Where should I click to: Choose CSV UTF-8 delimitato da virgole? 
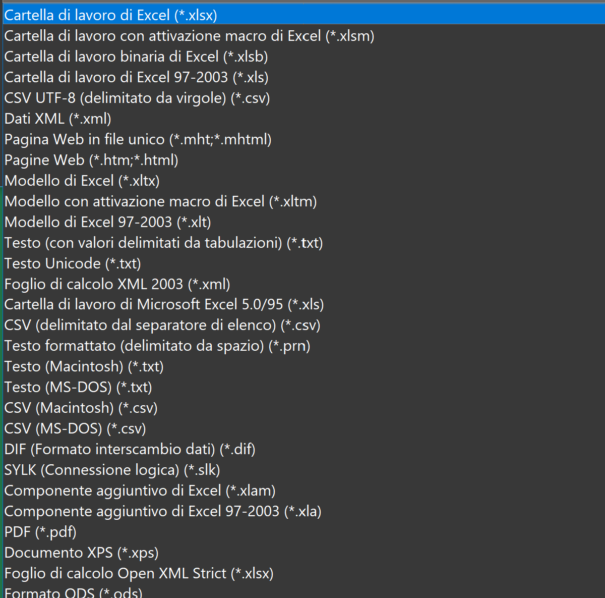tap(304, 98)
